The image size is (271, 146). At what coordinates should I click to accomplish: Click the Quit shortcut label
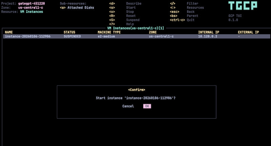(190, 20)
